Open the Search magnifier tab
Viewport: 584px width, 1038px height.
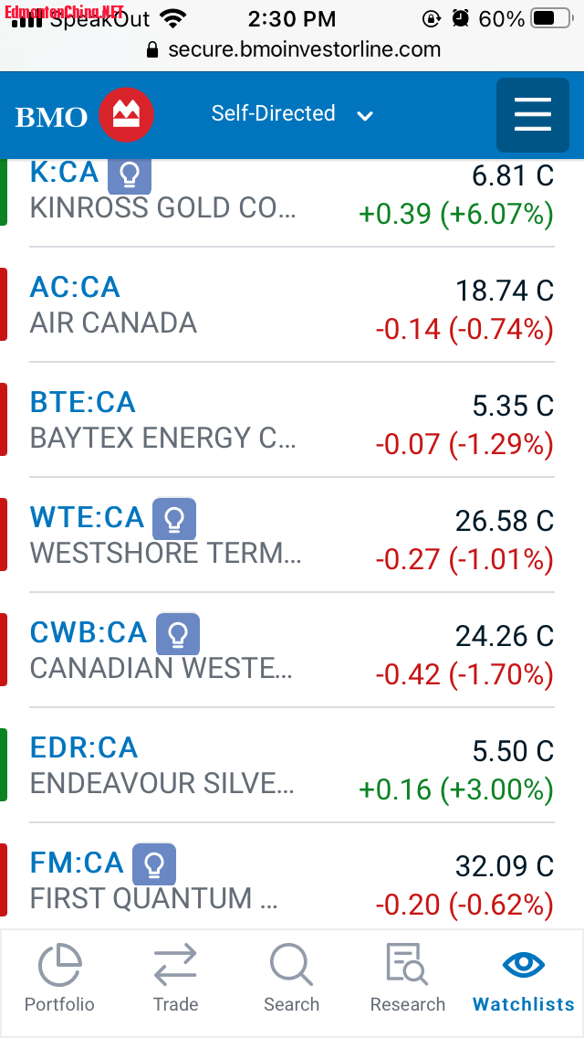click(x=291, y=979)
